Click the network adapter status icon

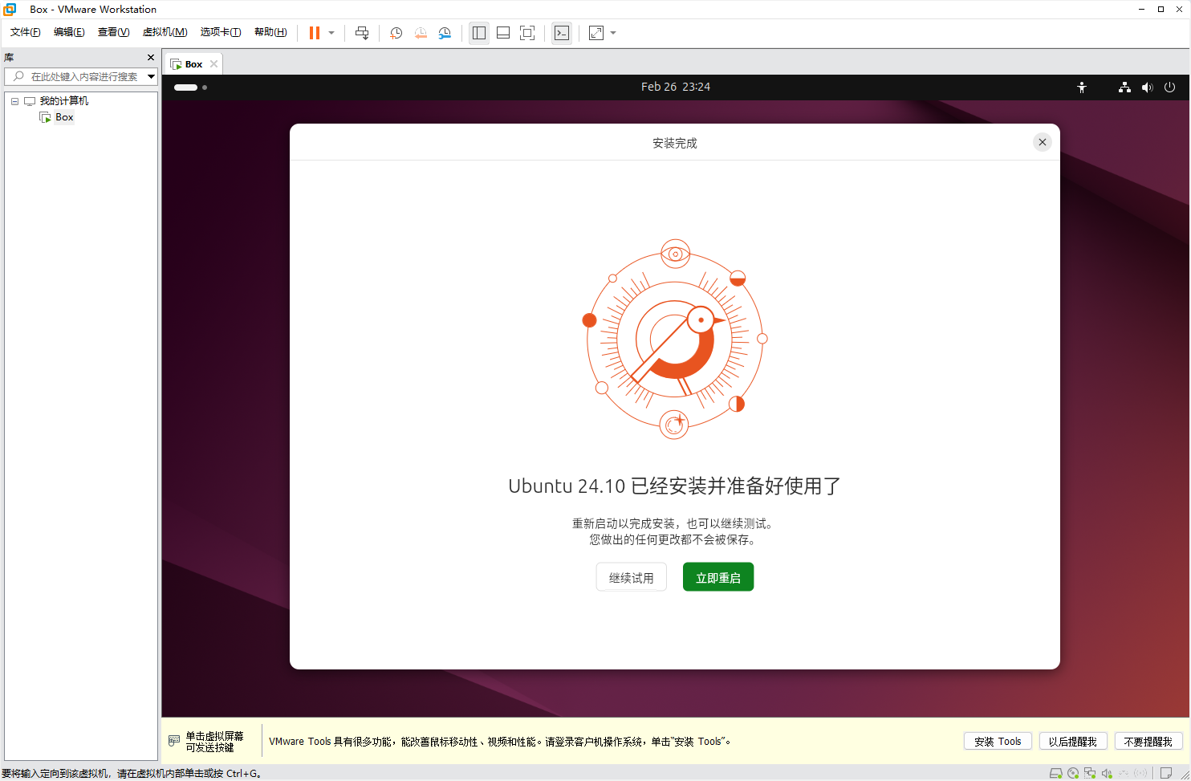(x=1090, y=774)
